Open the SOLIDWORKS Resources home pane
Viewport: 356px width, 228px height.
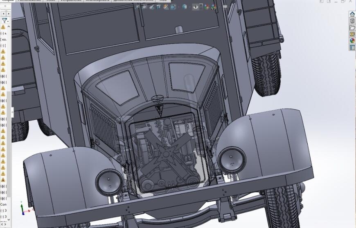click(x=352, y=14)
